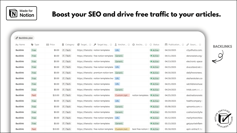Click the Made for Notion badge
This screenshot has width=237, height=133.
(22, 13)
